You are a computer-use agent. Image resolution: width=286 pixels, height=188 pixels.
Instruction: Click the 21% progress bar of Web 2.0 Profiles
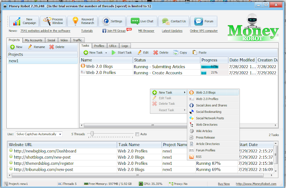click(x=214, y=73)
